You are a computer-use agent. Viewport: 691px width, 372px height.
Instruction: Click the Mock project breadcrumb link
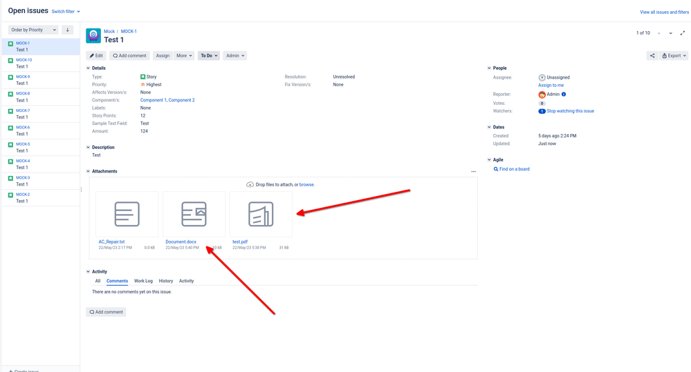tap(109, 32)
